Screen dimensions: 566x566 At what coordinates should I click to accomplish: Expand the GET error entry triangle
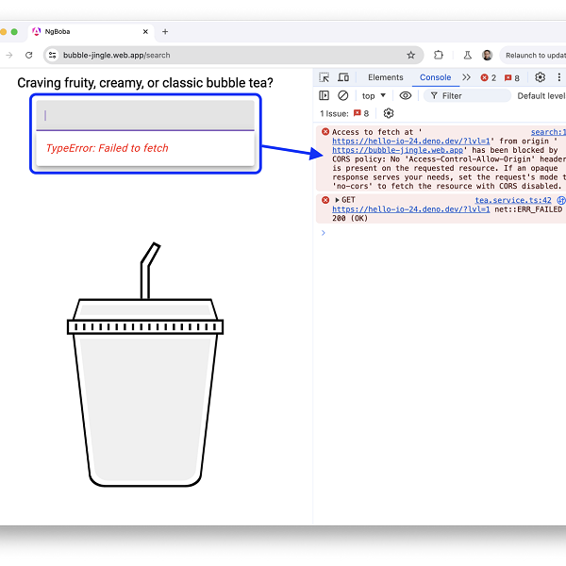coord(337,200)
